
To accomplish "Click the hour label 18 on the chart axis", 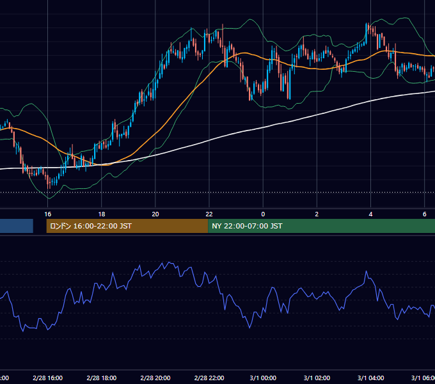I will tap(102, 214).
